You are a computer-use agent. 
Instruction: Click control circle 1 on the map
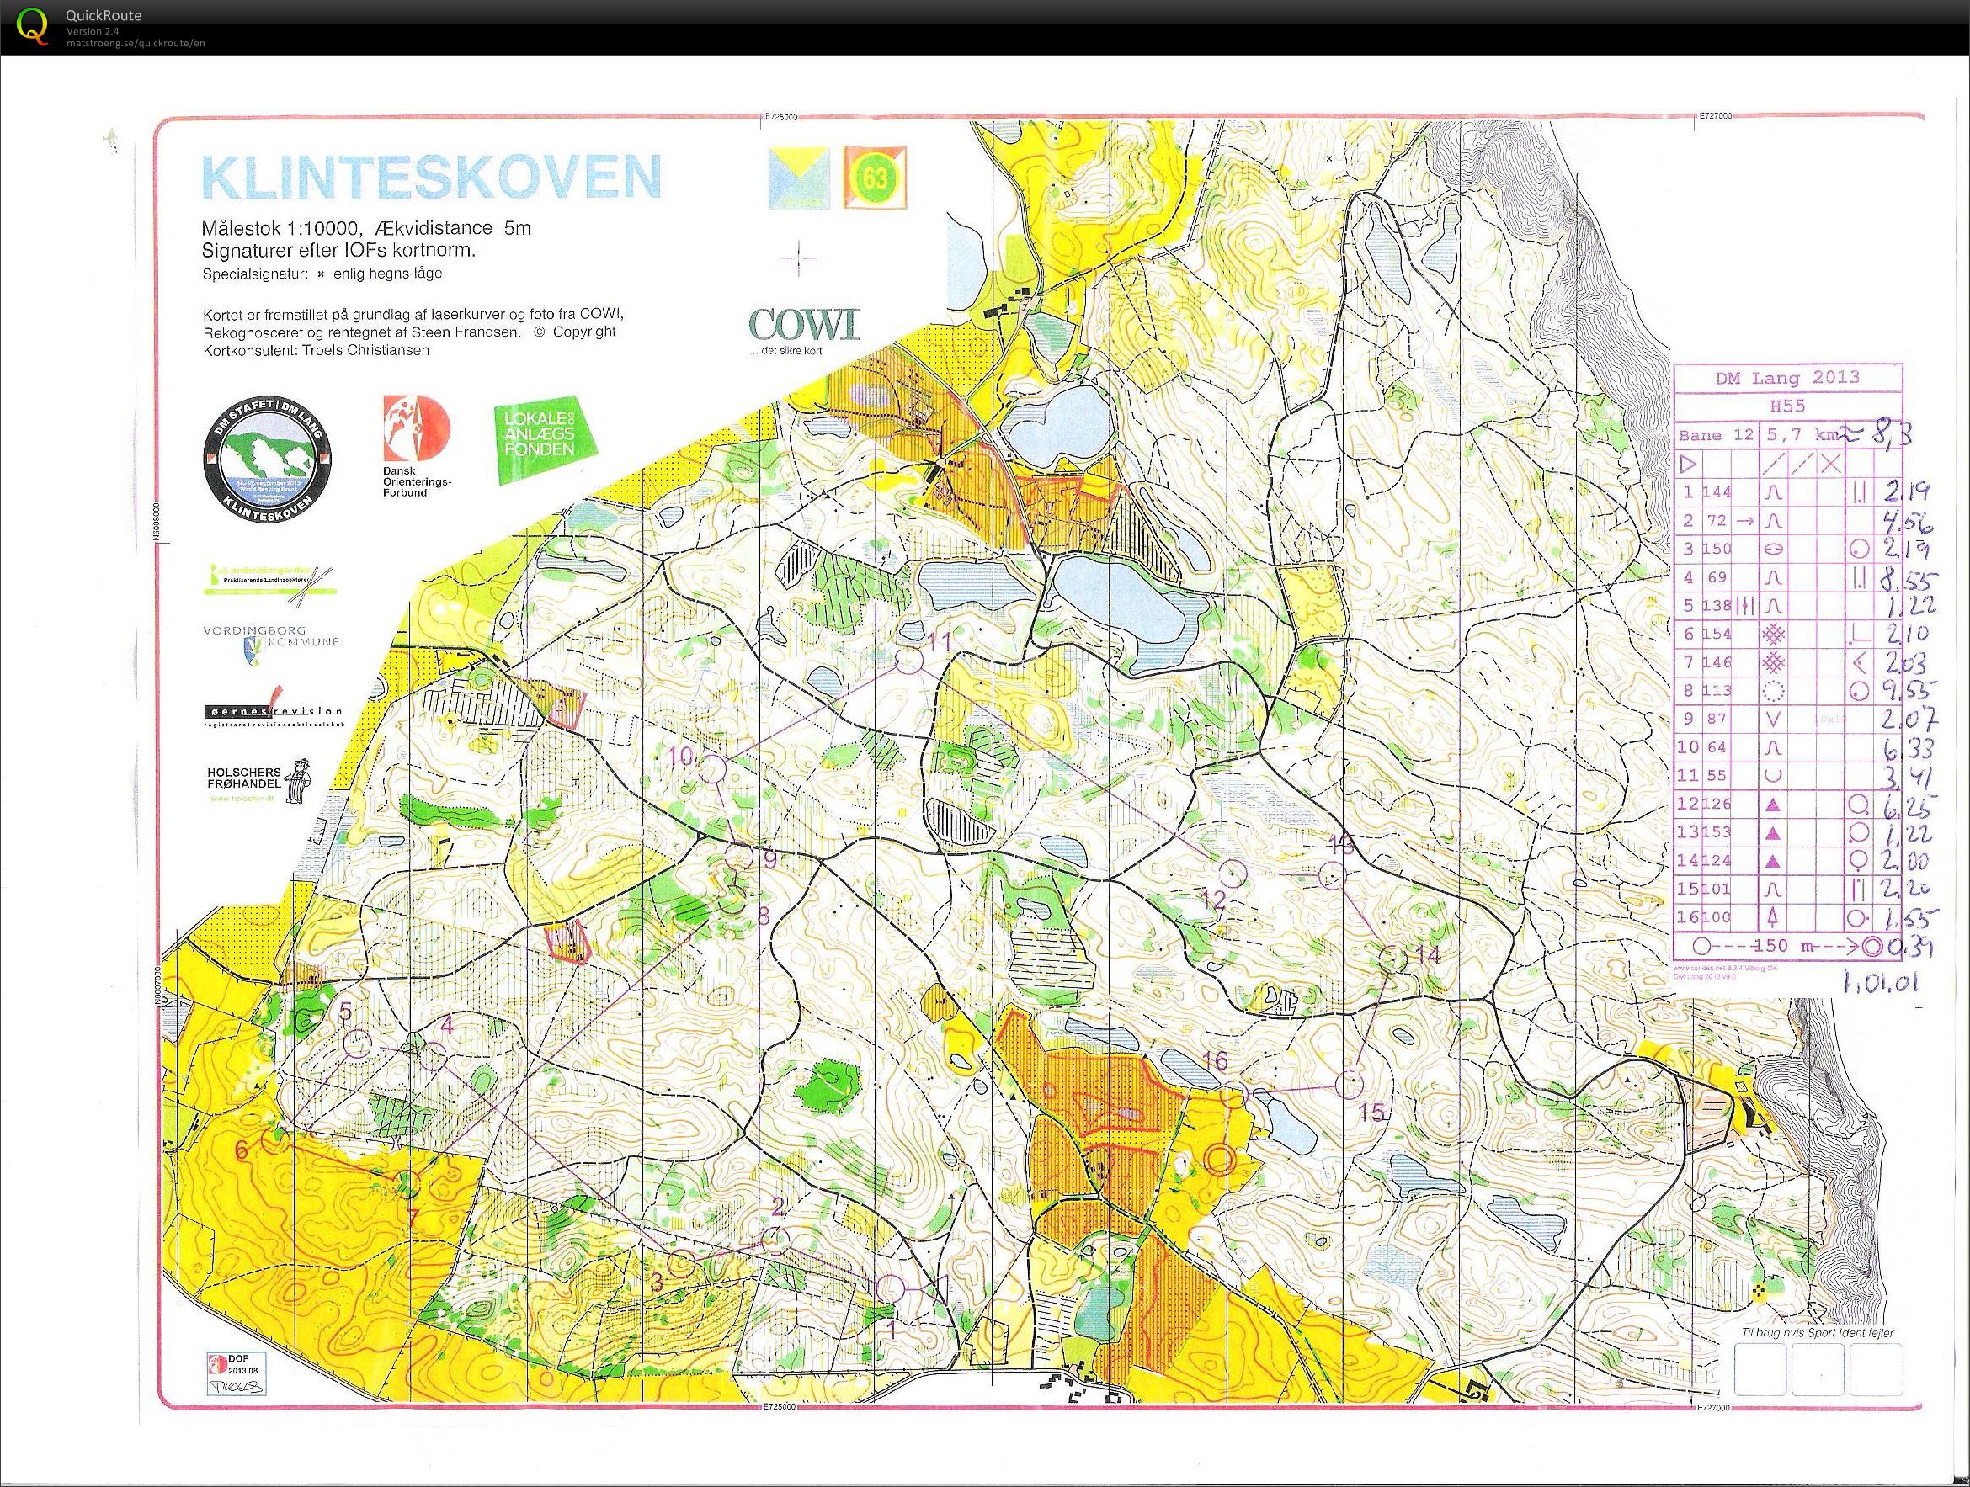(x=891, y=1288)
